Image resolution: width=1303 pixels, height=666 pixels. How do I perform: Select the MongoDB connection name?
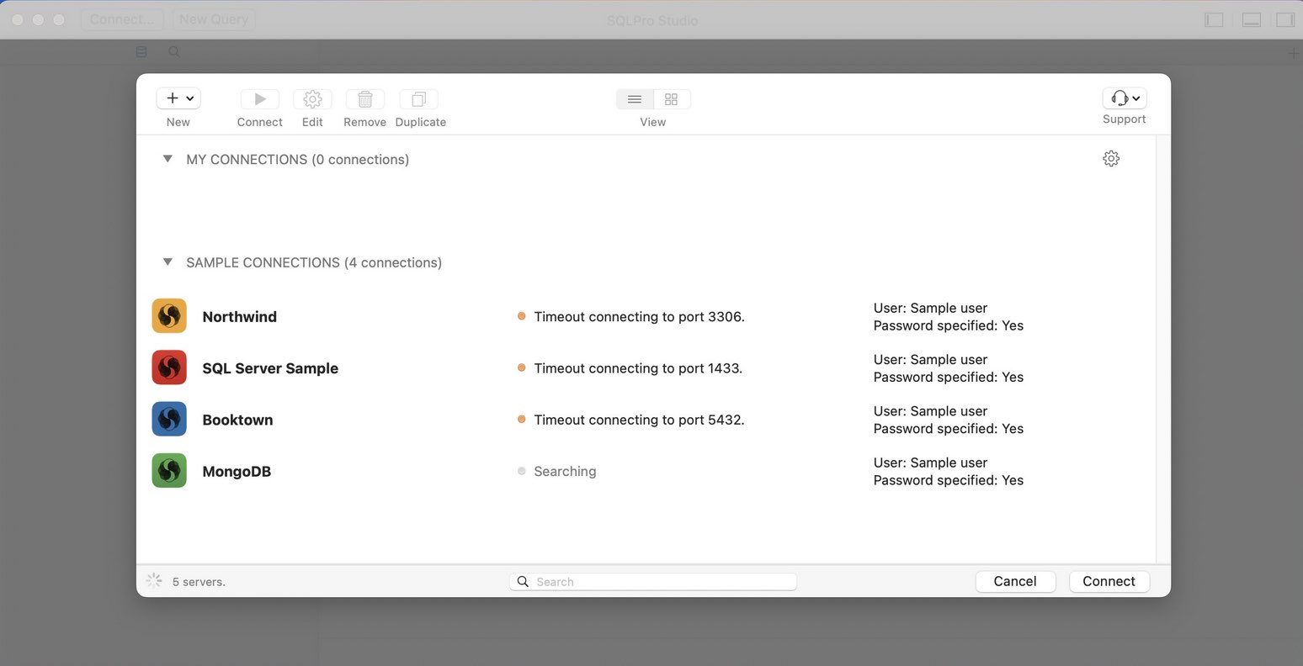click(237, 472)
